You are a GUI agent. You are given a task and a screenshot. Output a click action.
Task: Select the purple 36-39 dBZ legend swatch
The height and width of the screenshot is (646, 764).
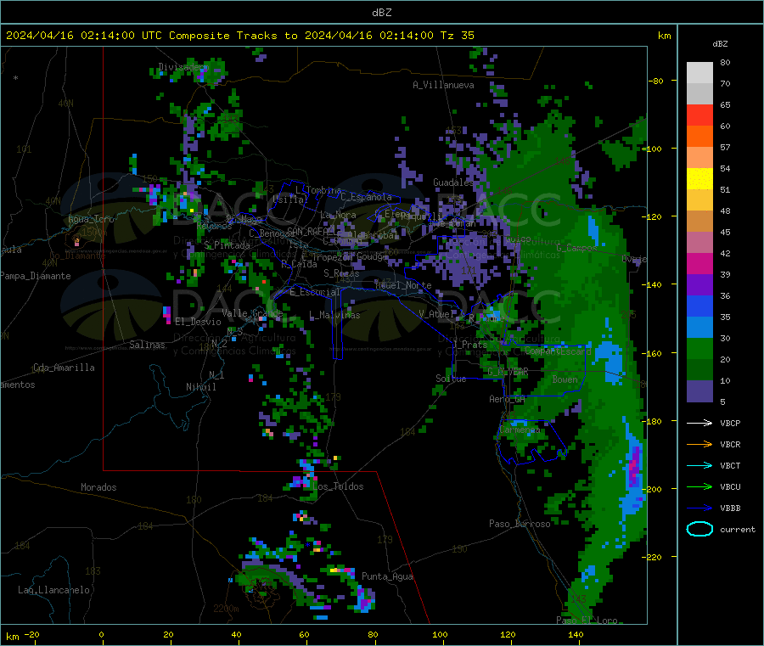coord(699,285)
